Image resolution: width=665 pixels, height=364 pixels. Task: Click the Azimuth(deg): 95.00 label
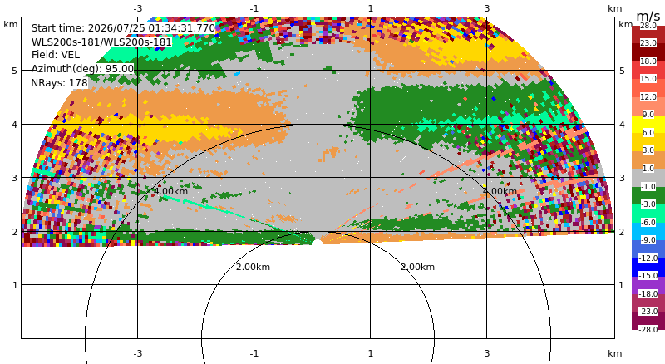pos(82,69)
